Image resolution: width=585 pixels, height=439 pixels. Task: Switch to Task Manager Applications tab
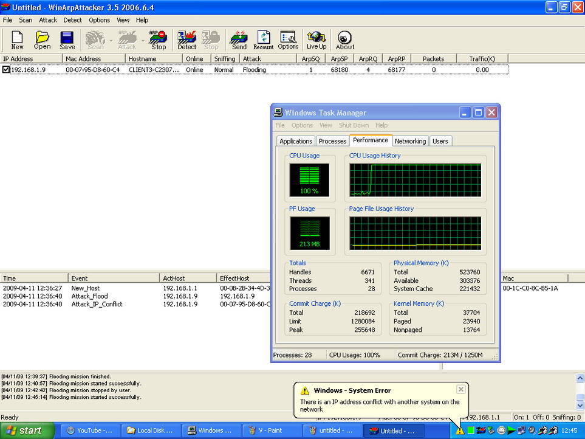[296, 141]
